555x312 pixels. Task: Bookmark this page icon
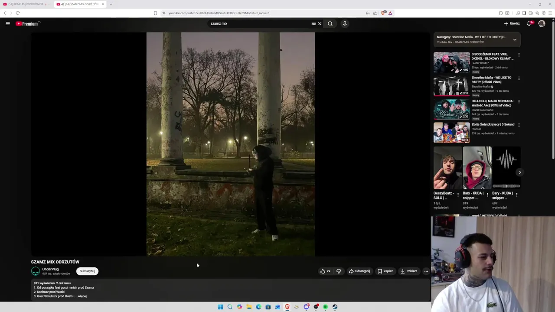point(155,13)
